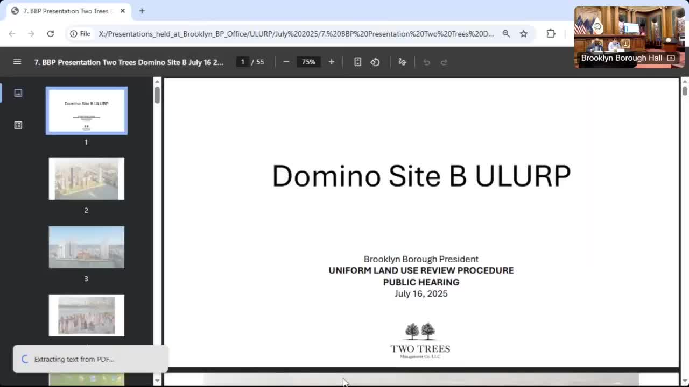689x387 pixels.
Task: Bookmark this page with the star icon
Action: (x=523, y=33)
